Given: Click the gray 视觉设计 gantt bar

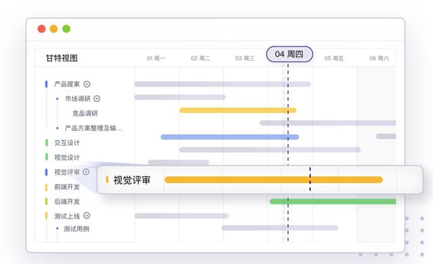Looking at the screenshot, I should click(x=270, y=150).
